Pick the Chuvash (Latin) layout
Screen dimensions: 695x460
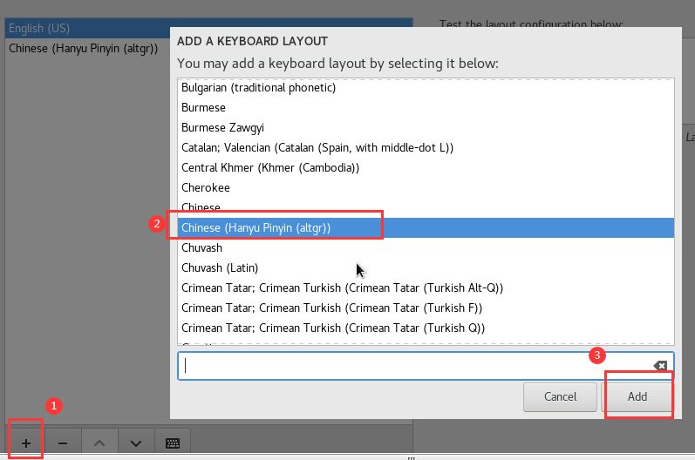[220, 267]
